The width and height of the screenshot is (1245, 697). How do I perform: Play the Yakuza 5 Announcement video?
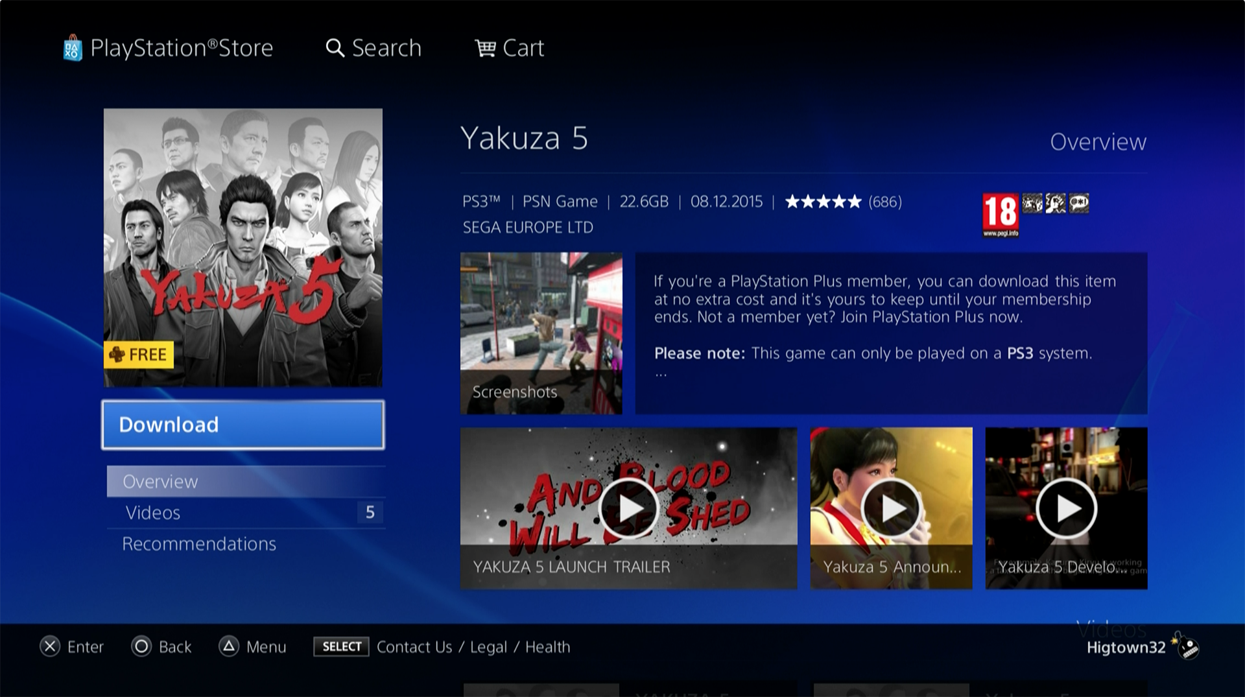892,508
